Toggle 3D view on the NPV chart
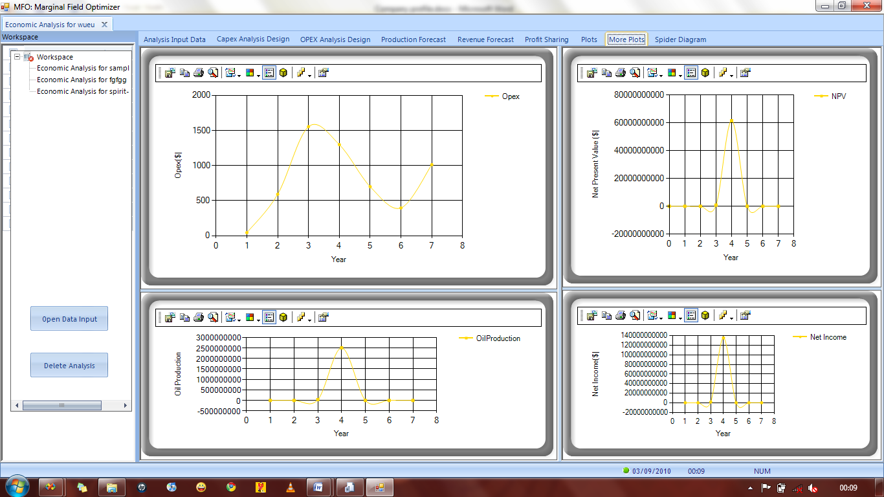Viewport: 884px width, 497px height. point(705,73)
